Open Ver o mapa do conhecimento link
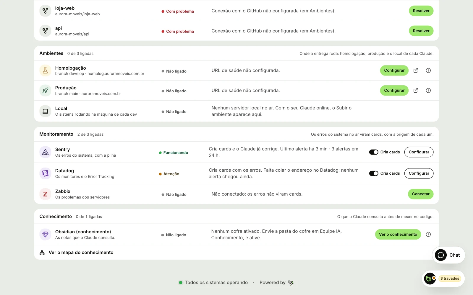 81,253
